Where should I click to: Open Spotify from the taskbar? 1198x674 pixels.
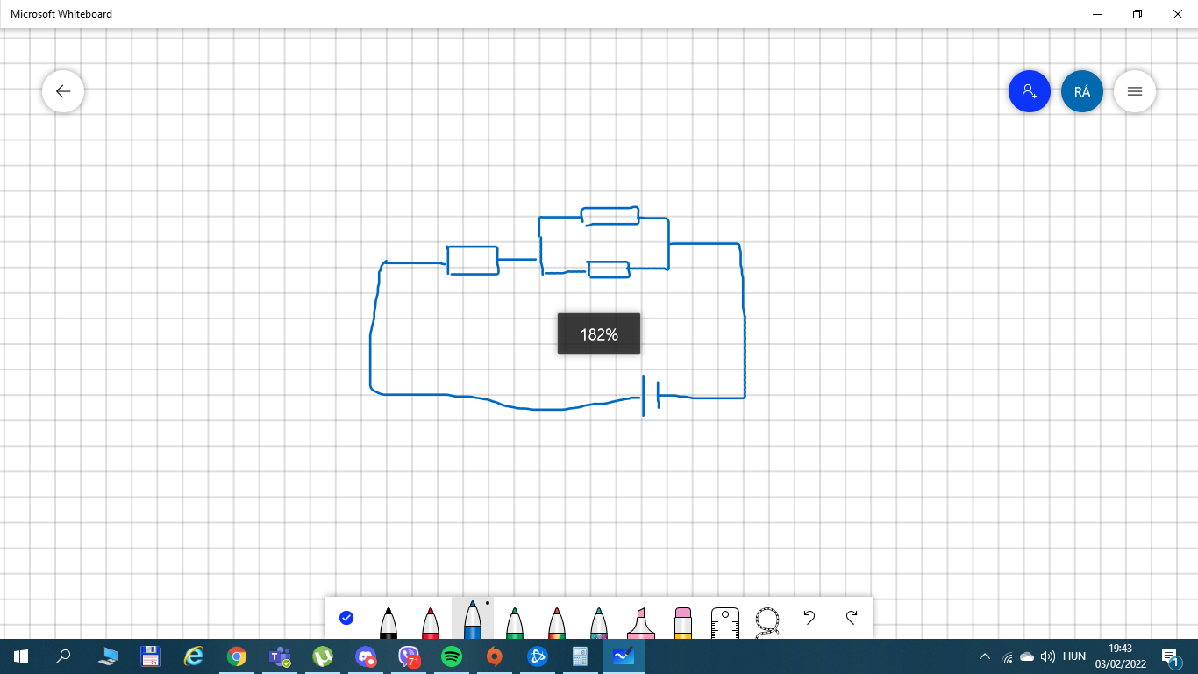click(x=452, y=656)
